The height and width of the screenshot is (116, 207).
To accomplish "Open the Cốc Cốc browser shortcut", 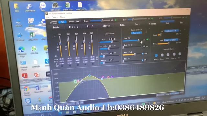I will 34,50.
